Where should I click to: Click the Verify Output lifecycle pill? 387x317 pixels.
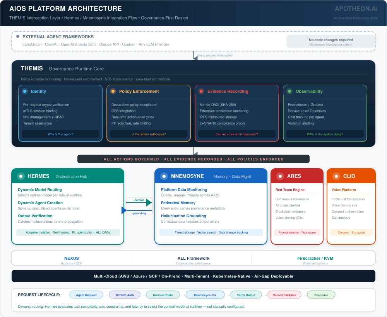click(x=246, y=295)
